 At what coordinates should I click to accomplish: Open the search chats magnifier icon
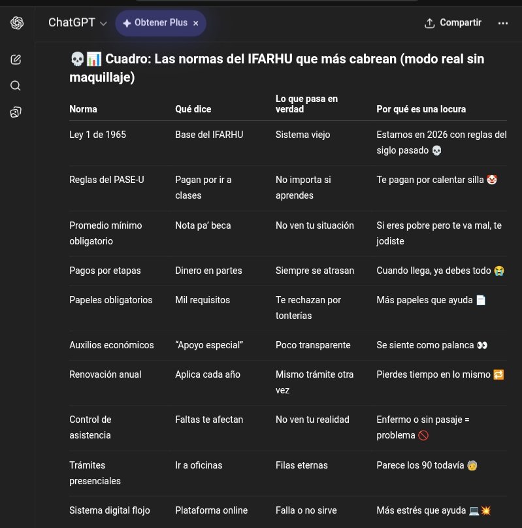coord(16,86)
